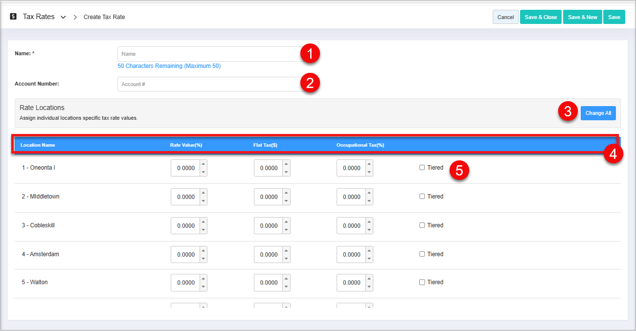636x331 pixels.
Task: Focus the Account Number field
Action: tap(208, 84)
